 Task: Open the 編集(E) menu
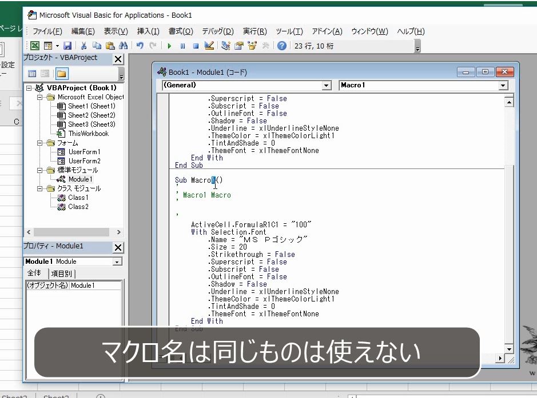point(83,31)
